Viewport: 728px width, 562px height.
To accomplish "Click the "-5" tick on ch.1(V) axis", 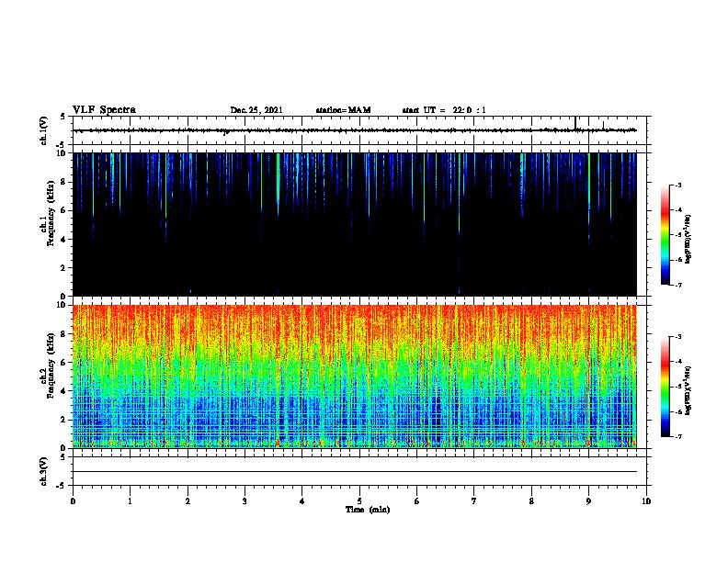I will [62, 145].
